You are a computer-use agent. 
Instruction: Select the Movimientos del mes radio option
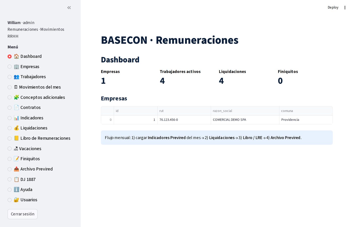10,87
